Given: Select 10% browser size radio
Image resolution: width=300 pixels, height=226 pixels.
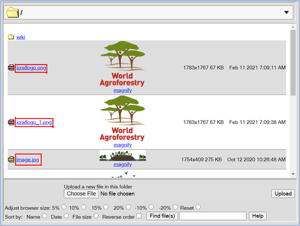Looking at the screenshot, I should 83,207.
